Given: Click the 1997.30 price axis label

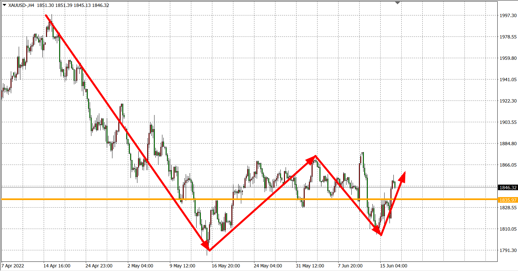Looking at the screenshot, I should (x=508, y=15).
